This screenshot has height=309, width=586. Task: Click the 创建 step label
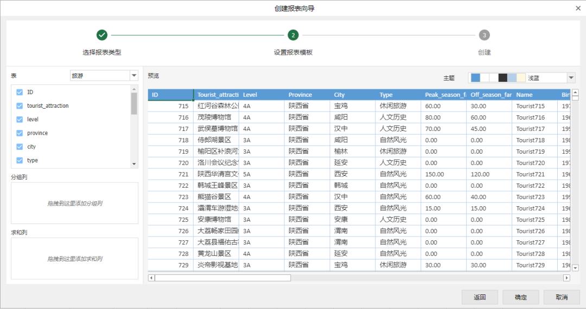(x=485, y=52)
